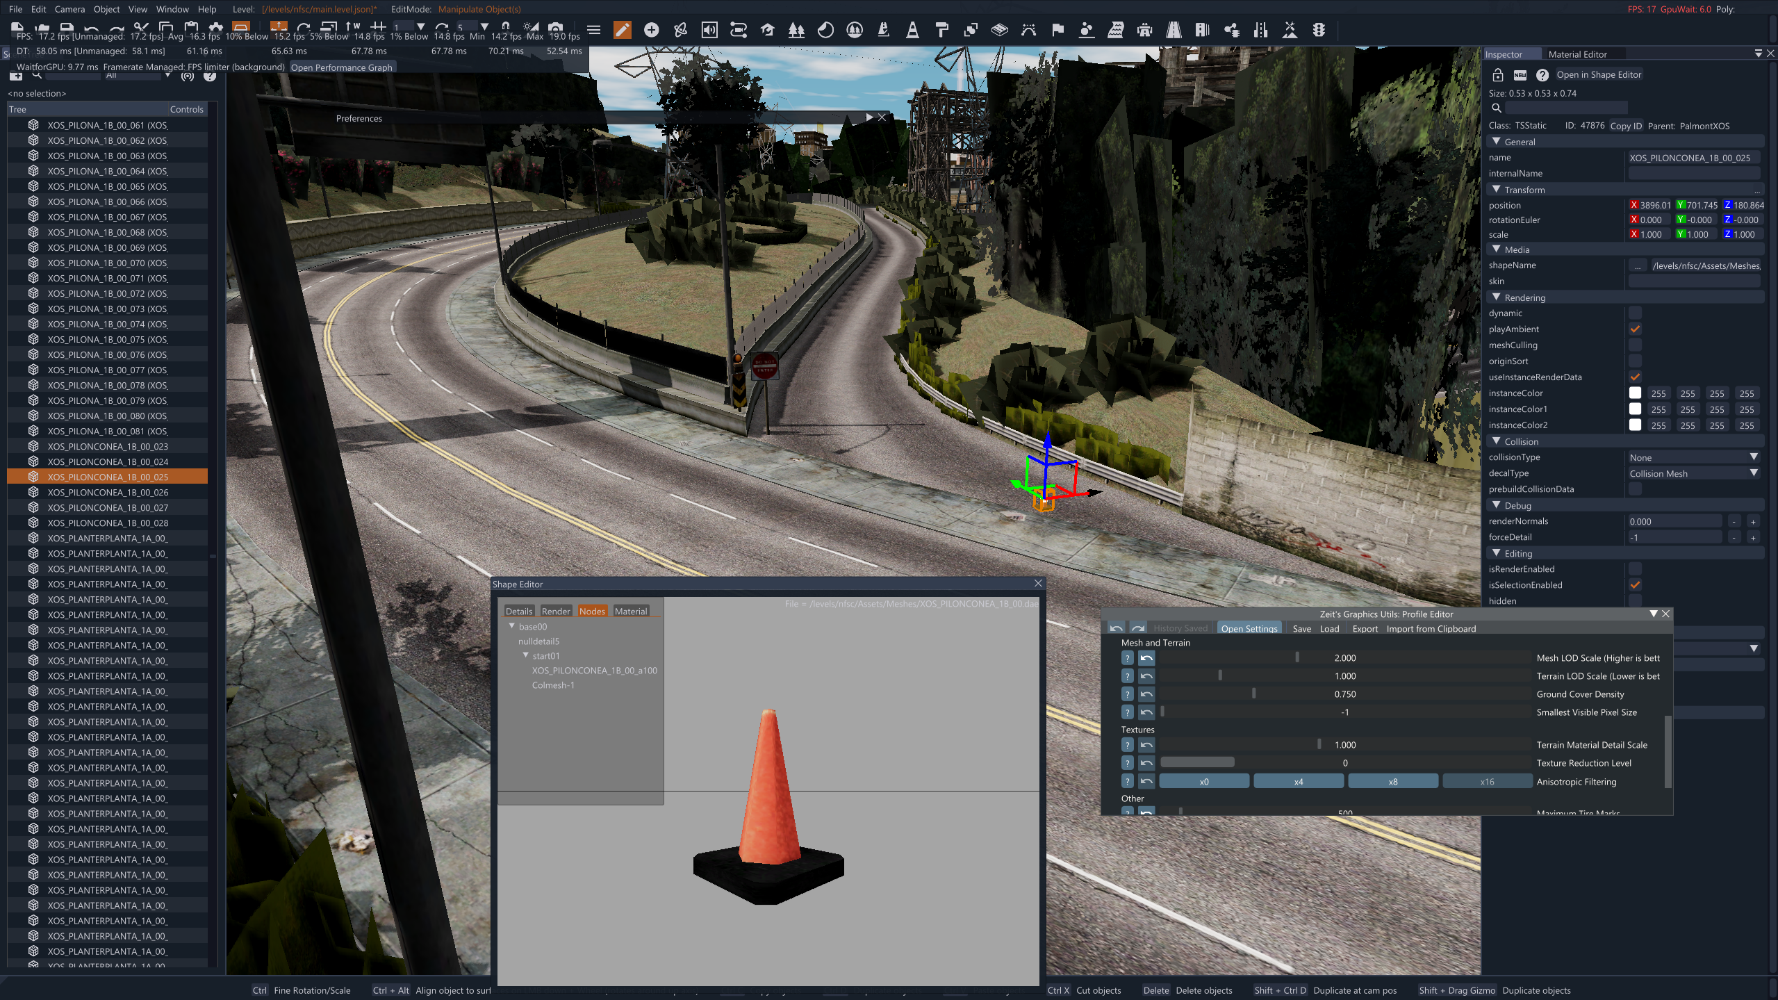Open the sound emitter speaker tool
The image size is (1778, 1000).
(709, 30)
